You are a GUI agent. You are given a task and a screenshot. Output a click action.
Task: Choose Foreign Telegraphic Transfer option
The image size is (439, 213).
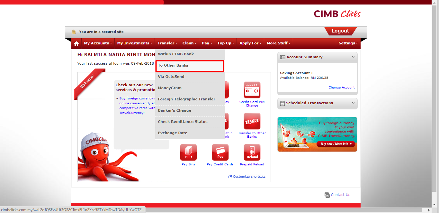coord(190,99)
